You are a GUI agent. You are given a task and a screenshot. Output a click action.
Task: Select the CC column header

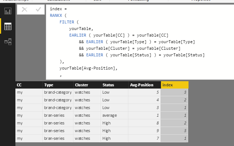[x=29, y=85]
